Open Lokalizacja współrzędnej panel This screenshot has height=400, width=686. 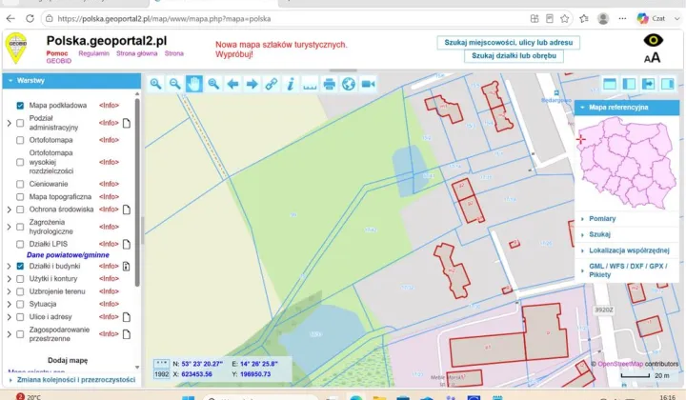pos(627,250)
